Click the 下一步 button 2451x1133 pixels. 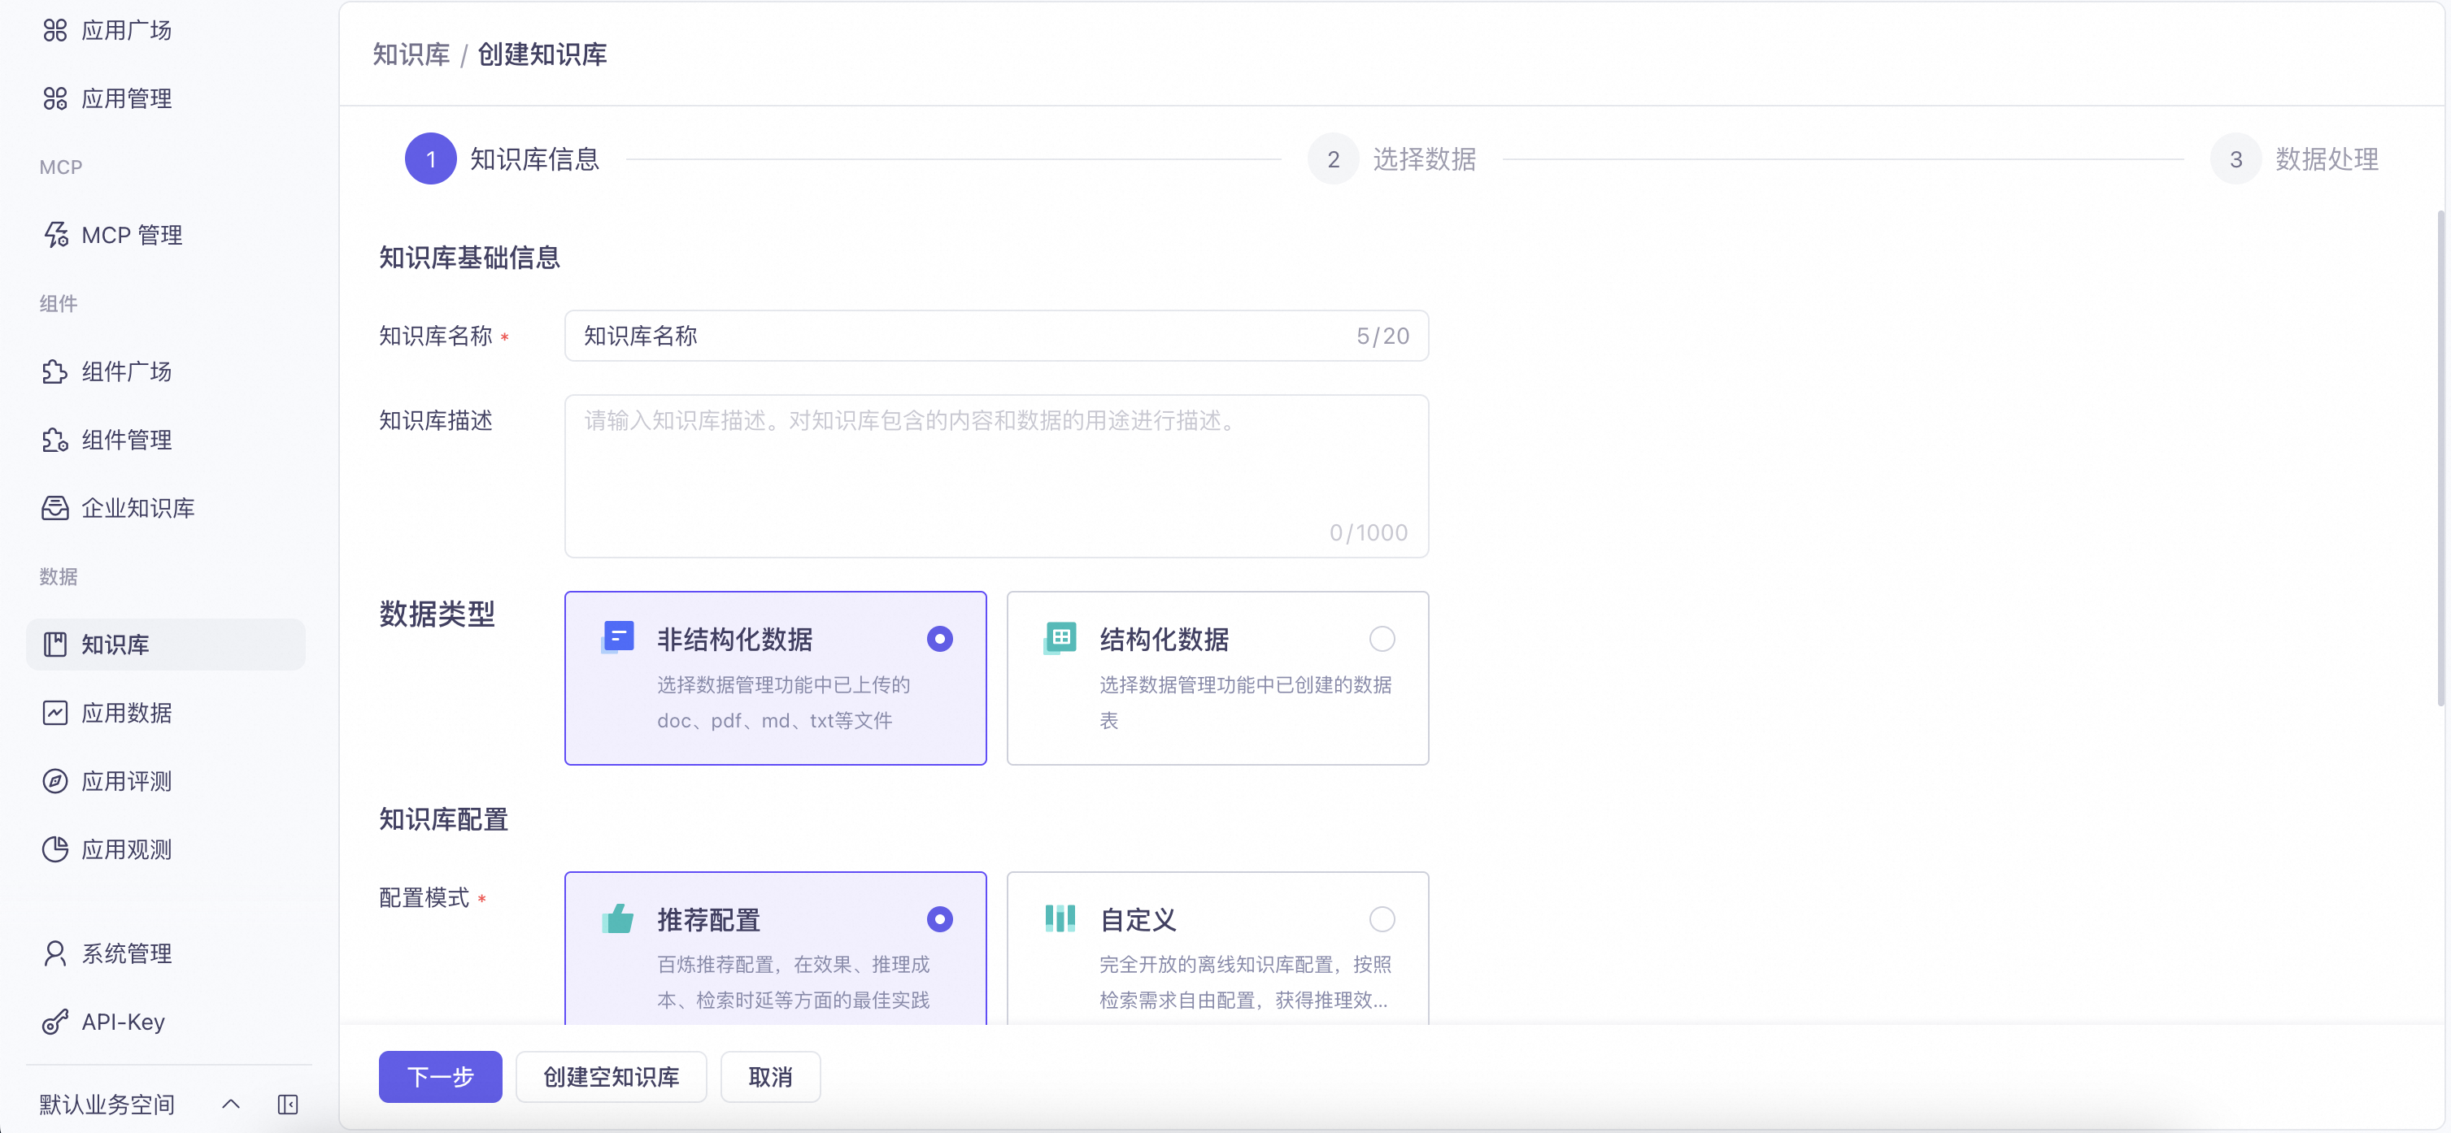click(x=440, y=1077)
